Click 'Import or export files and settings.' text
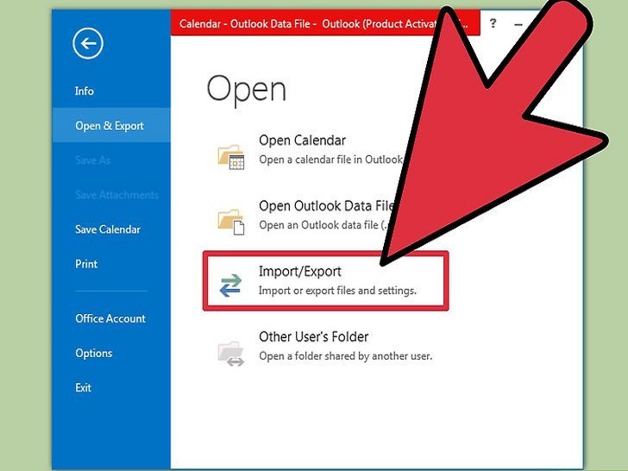 (337, 291)
